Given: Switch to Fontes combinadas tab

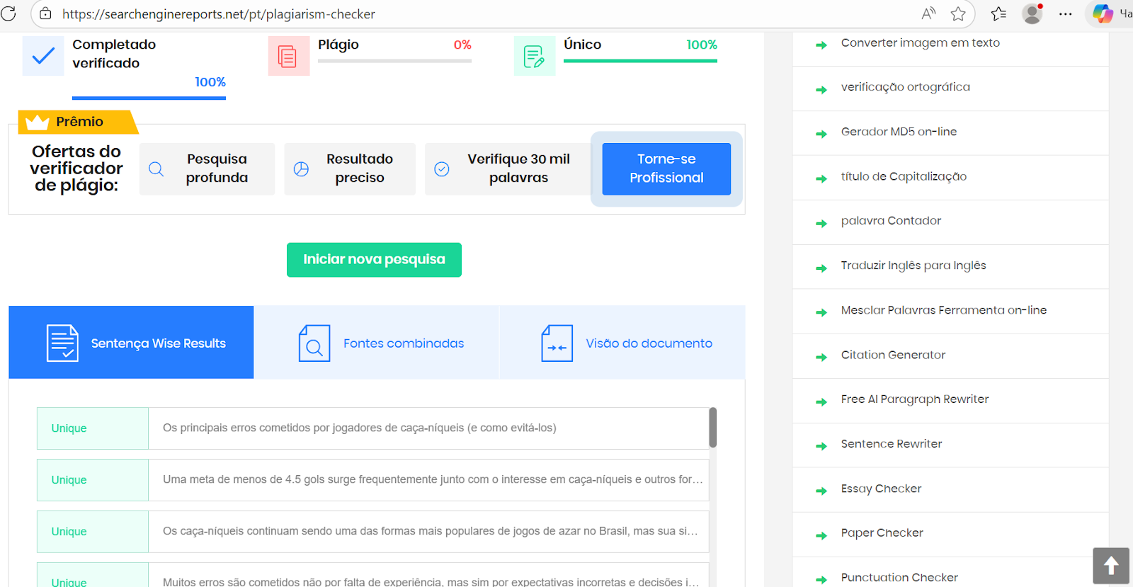Looking at the screenshot, I should (x=377, y=343).
